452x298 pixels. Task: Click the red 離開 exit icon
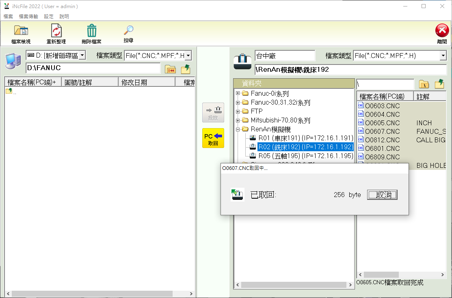click(x=442, y=30)
